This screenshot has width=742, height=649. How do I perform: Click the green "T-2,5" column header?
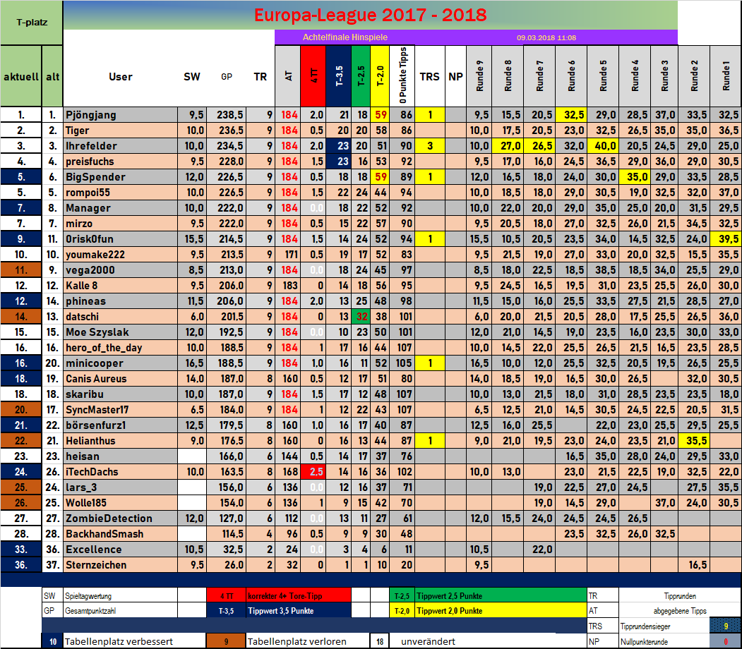tap(360, 76)
